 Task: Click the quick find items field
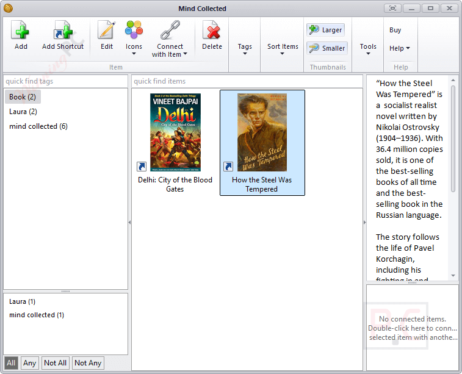[247, 81]
